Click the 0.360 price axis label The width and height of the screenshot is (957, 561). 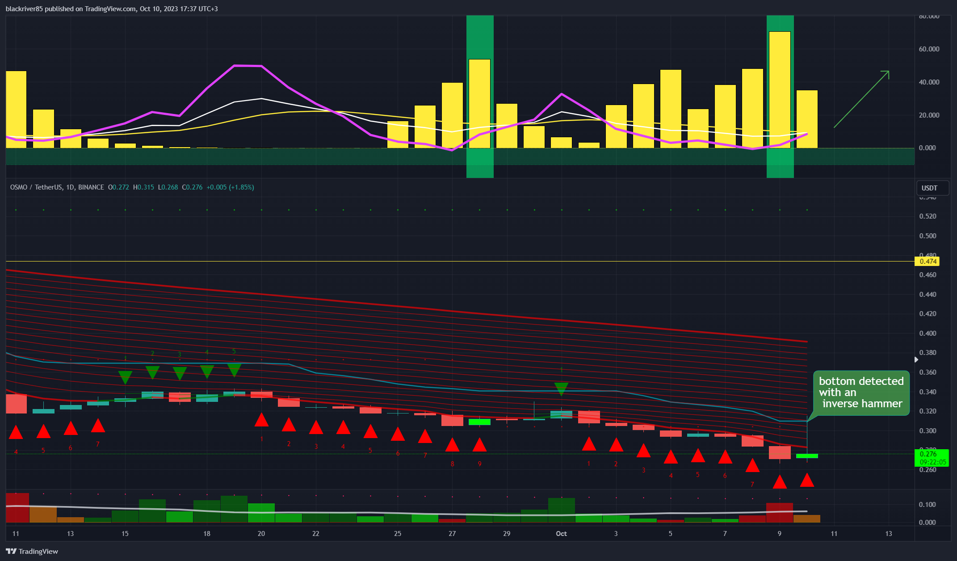click(x=928, y=372)
